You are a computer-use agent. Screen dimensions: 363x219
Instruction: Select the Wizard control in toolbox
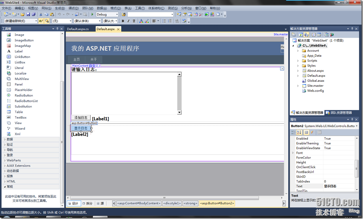point(20,128)
